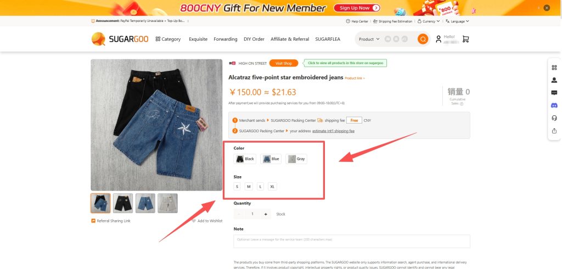Open the Product search type dropdown
The width and height of the screenshot is (562, 269).
368,39
